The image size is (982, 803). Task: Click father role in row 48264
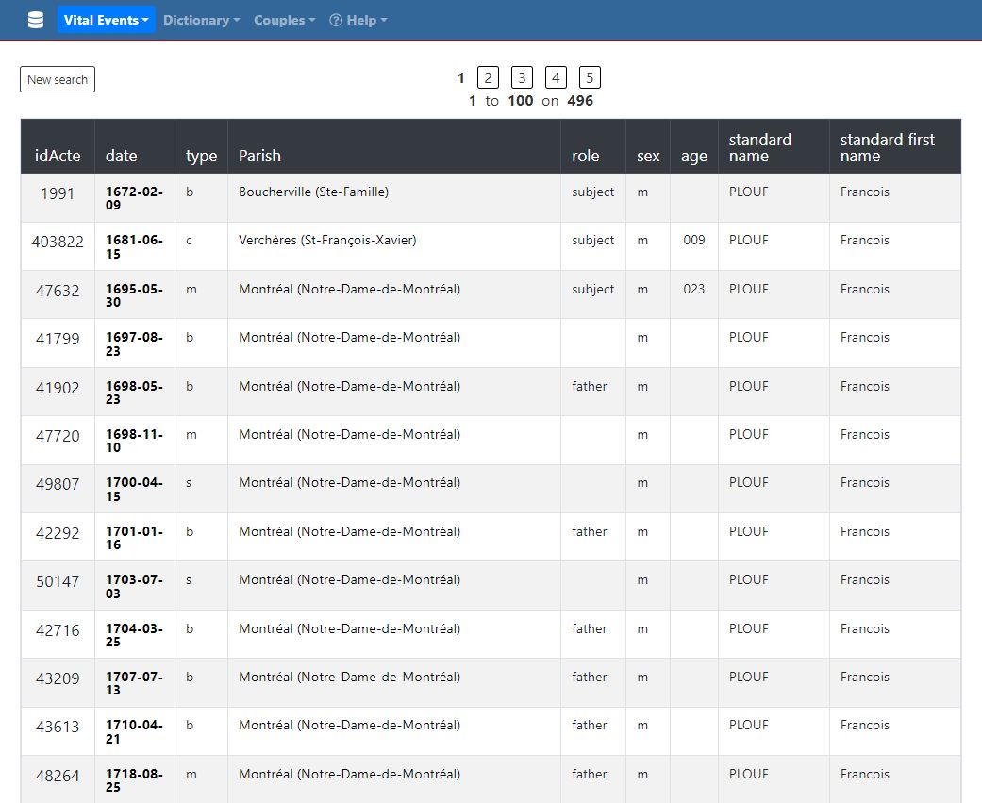589,774
